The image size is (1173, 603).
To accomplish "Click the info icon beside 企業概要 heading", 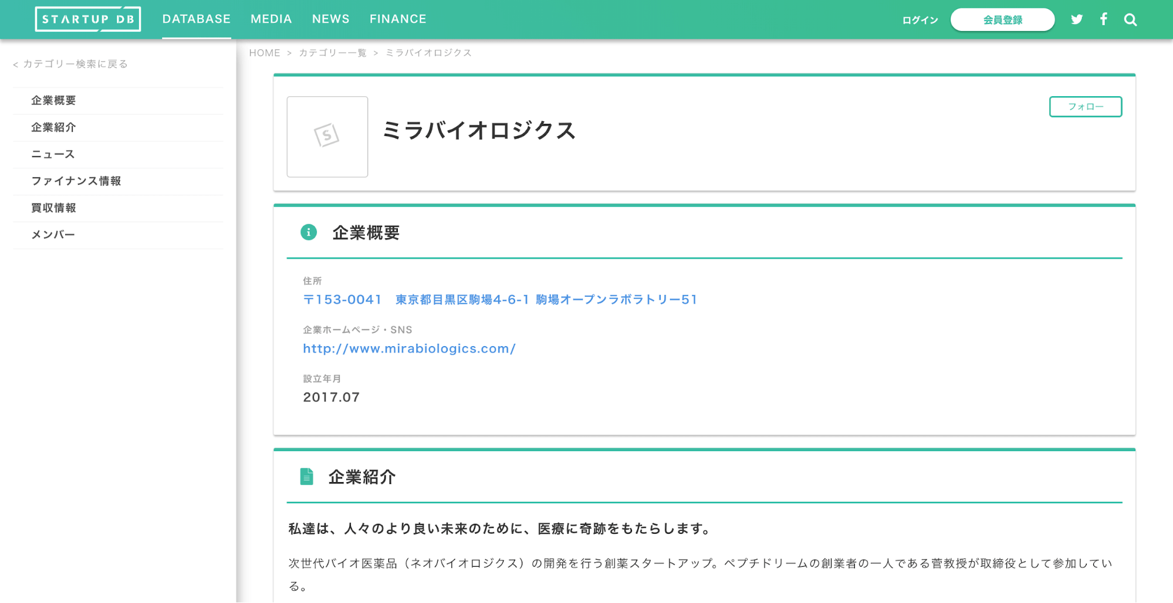I will (x=309, y=232).
